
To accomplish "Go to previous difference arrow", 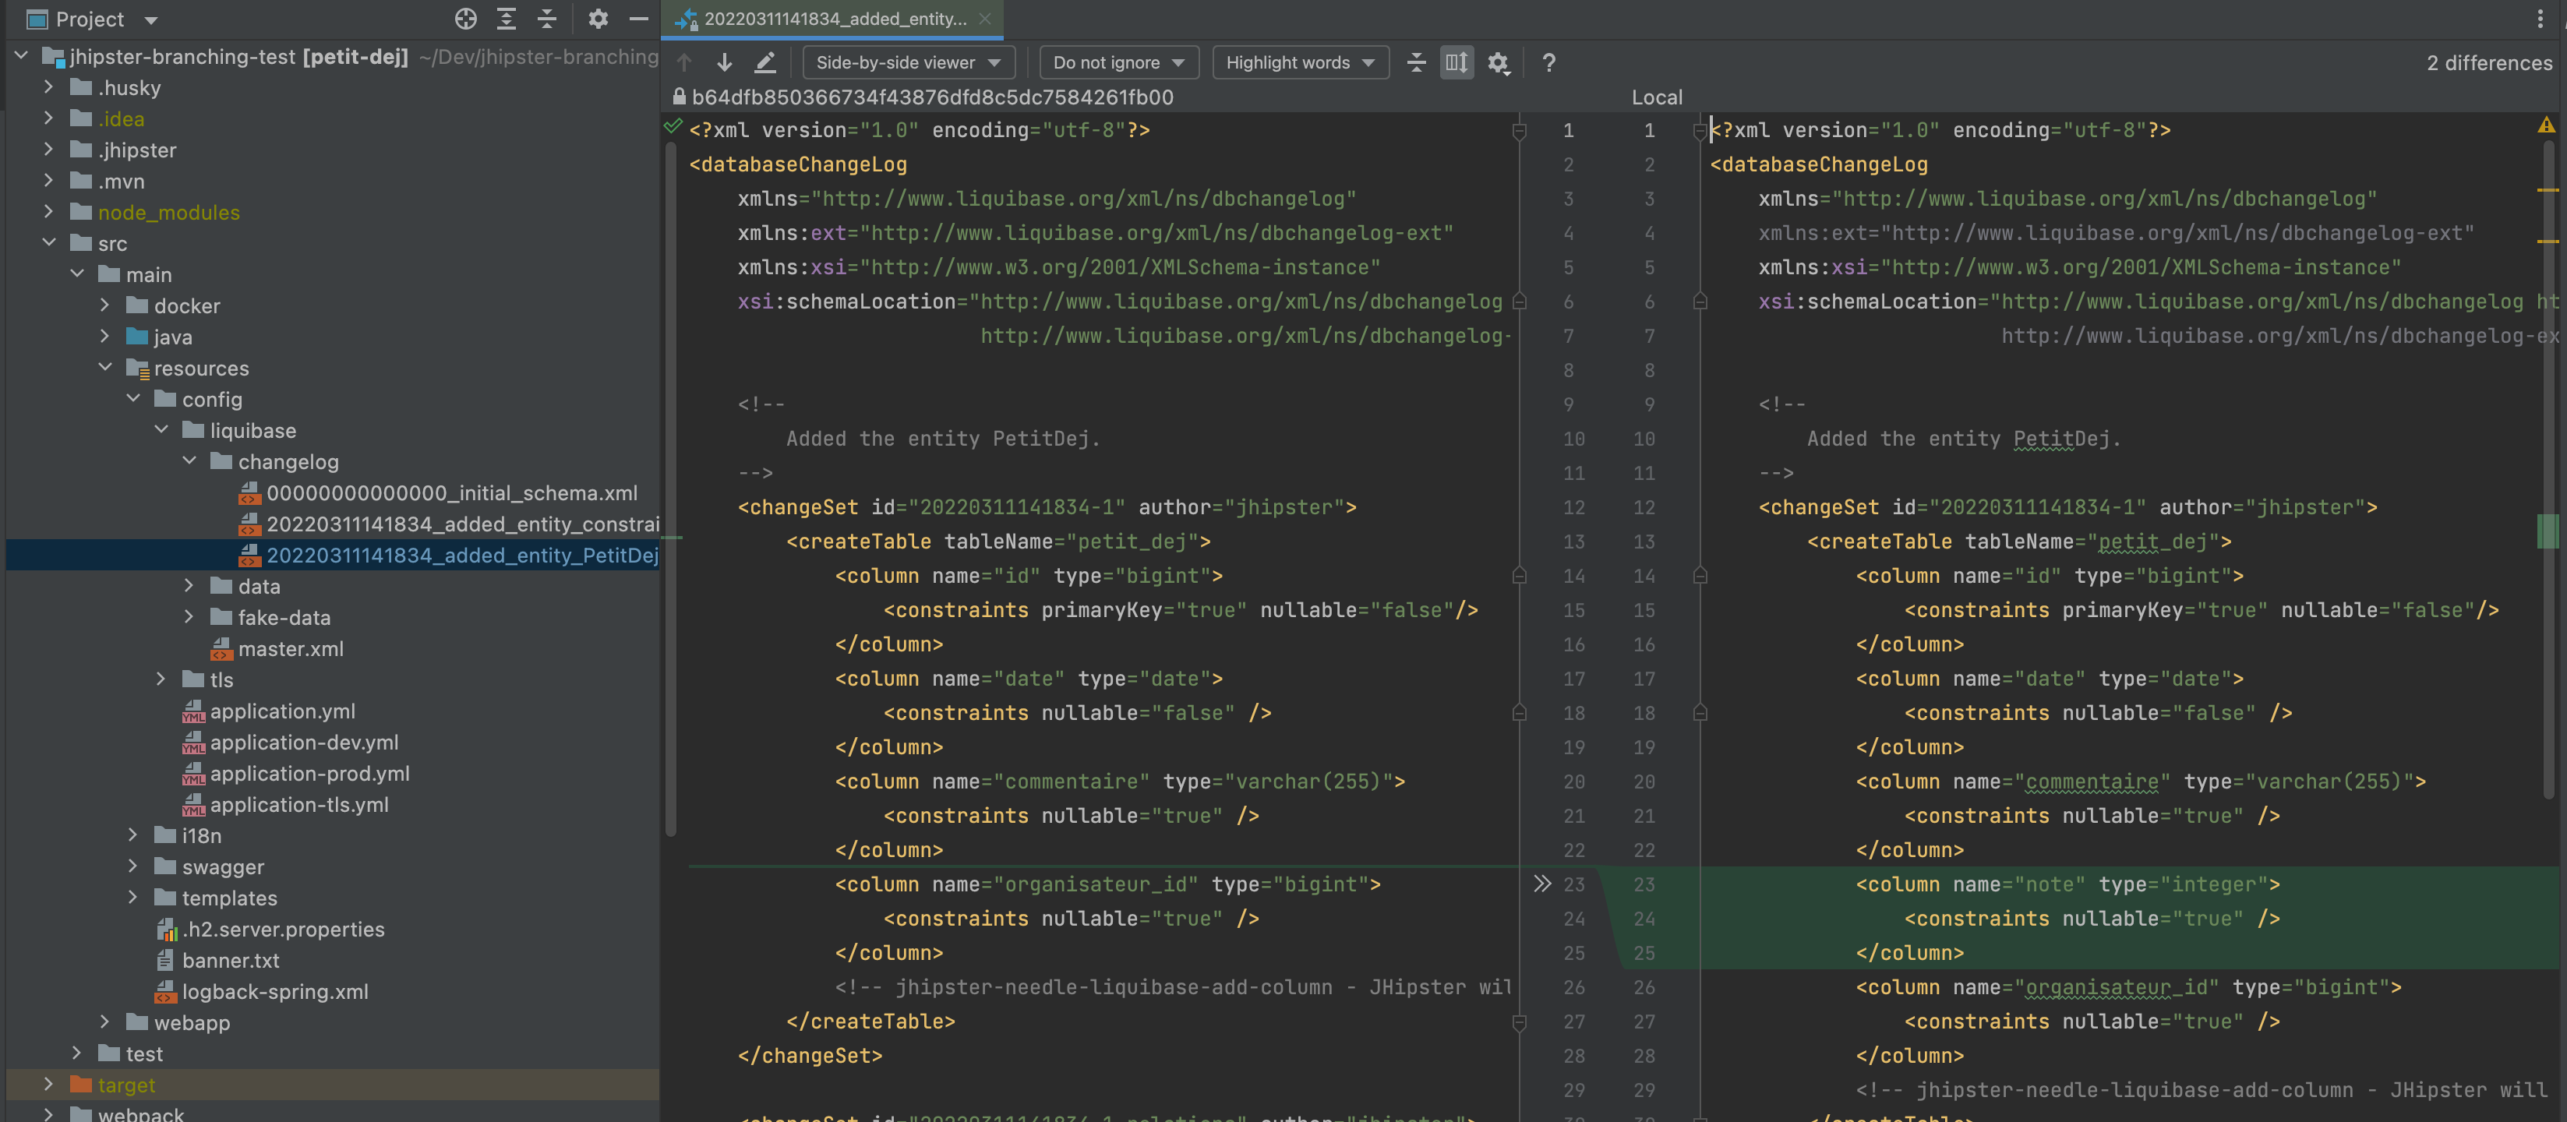I will click(x=683, y=63).
